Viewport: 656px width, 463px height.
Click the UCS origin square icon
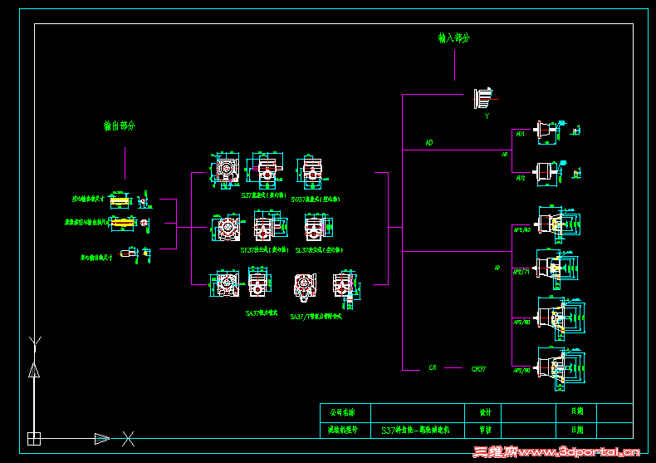(x=34, y=439)
